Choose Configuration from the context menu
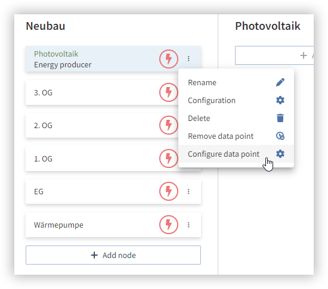This screenshot has width=328, height=289. coord(236,100)
